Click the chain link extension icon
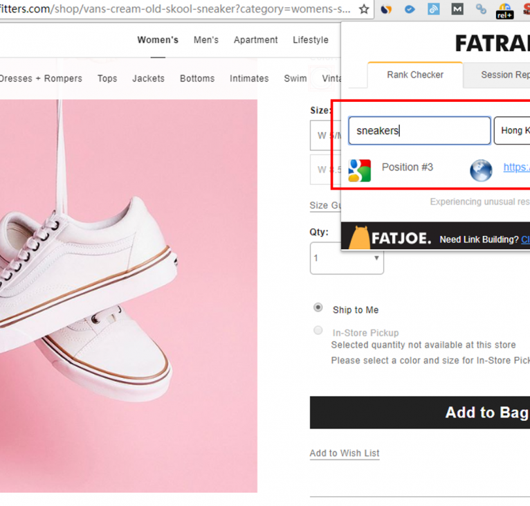This screenshot has height=506, width=530. click(481, 10)
